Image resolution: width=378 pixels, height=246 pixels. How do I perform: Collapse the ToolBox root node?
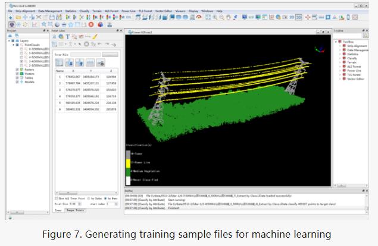point(336,42)
